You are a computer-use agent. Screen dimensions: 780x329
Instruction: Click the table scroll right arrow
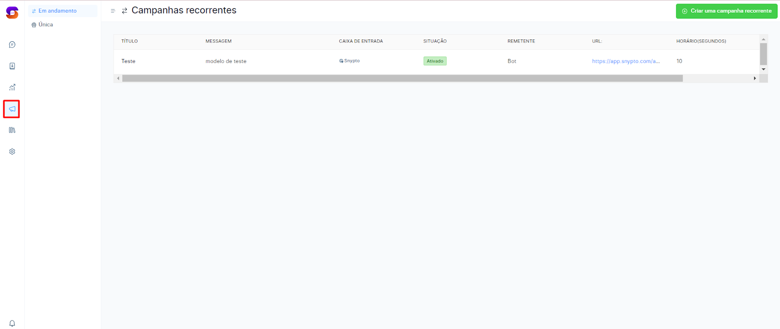(x=755, y=78)
